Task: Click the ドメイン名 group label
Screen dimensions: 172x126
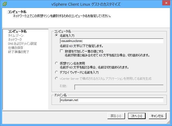Action: [60, 95]
